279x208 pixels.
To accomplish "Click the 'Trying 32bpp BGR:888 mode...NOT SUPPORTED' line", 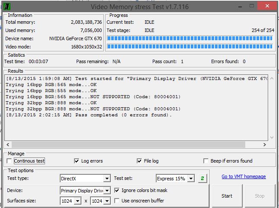I will click(93, 109).
